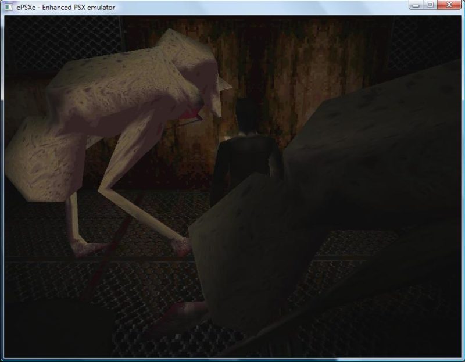Minimize the ePSXe emulator window
465x362 pixels.
415,5
